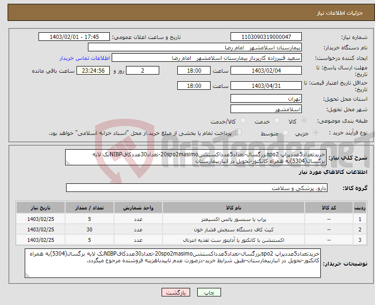This screenshot has height=305, width=375.
Task: Click item name اکستنشن یا کانکتور یا آداپتور
Action: coord(234,240)
